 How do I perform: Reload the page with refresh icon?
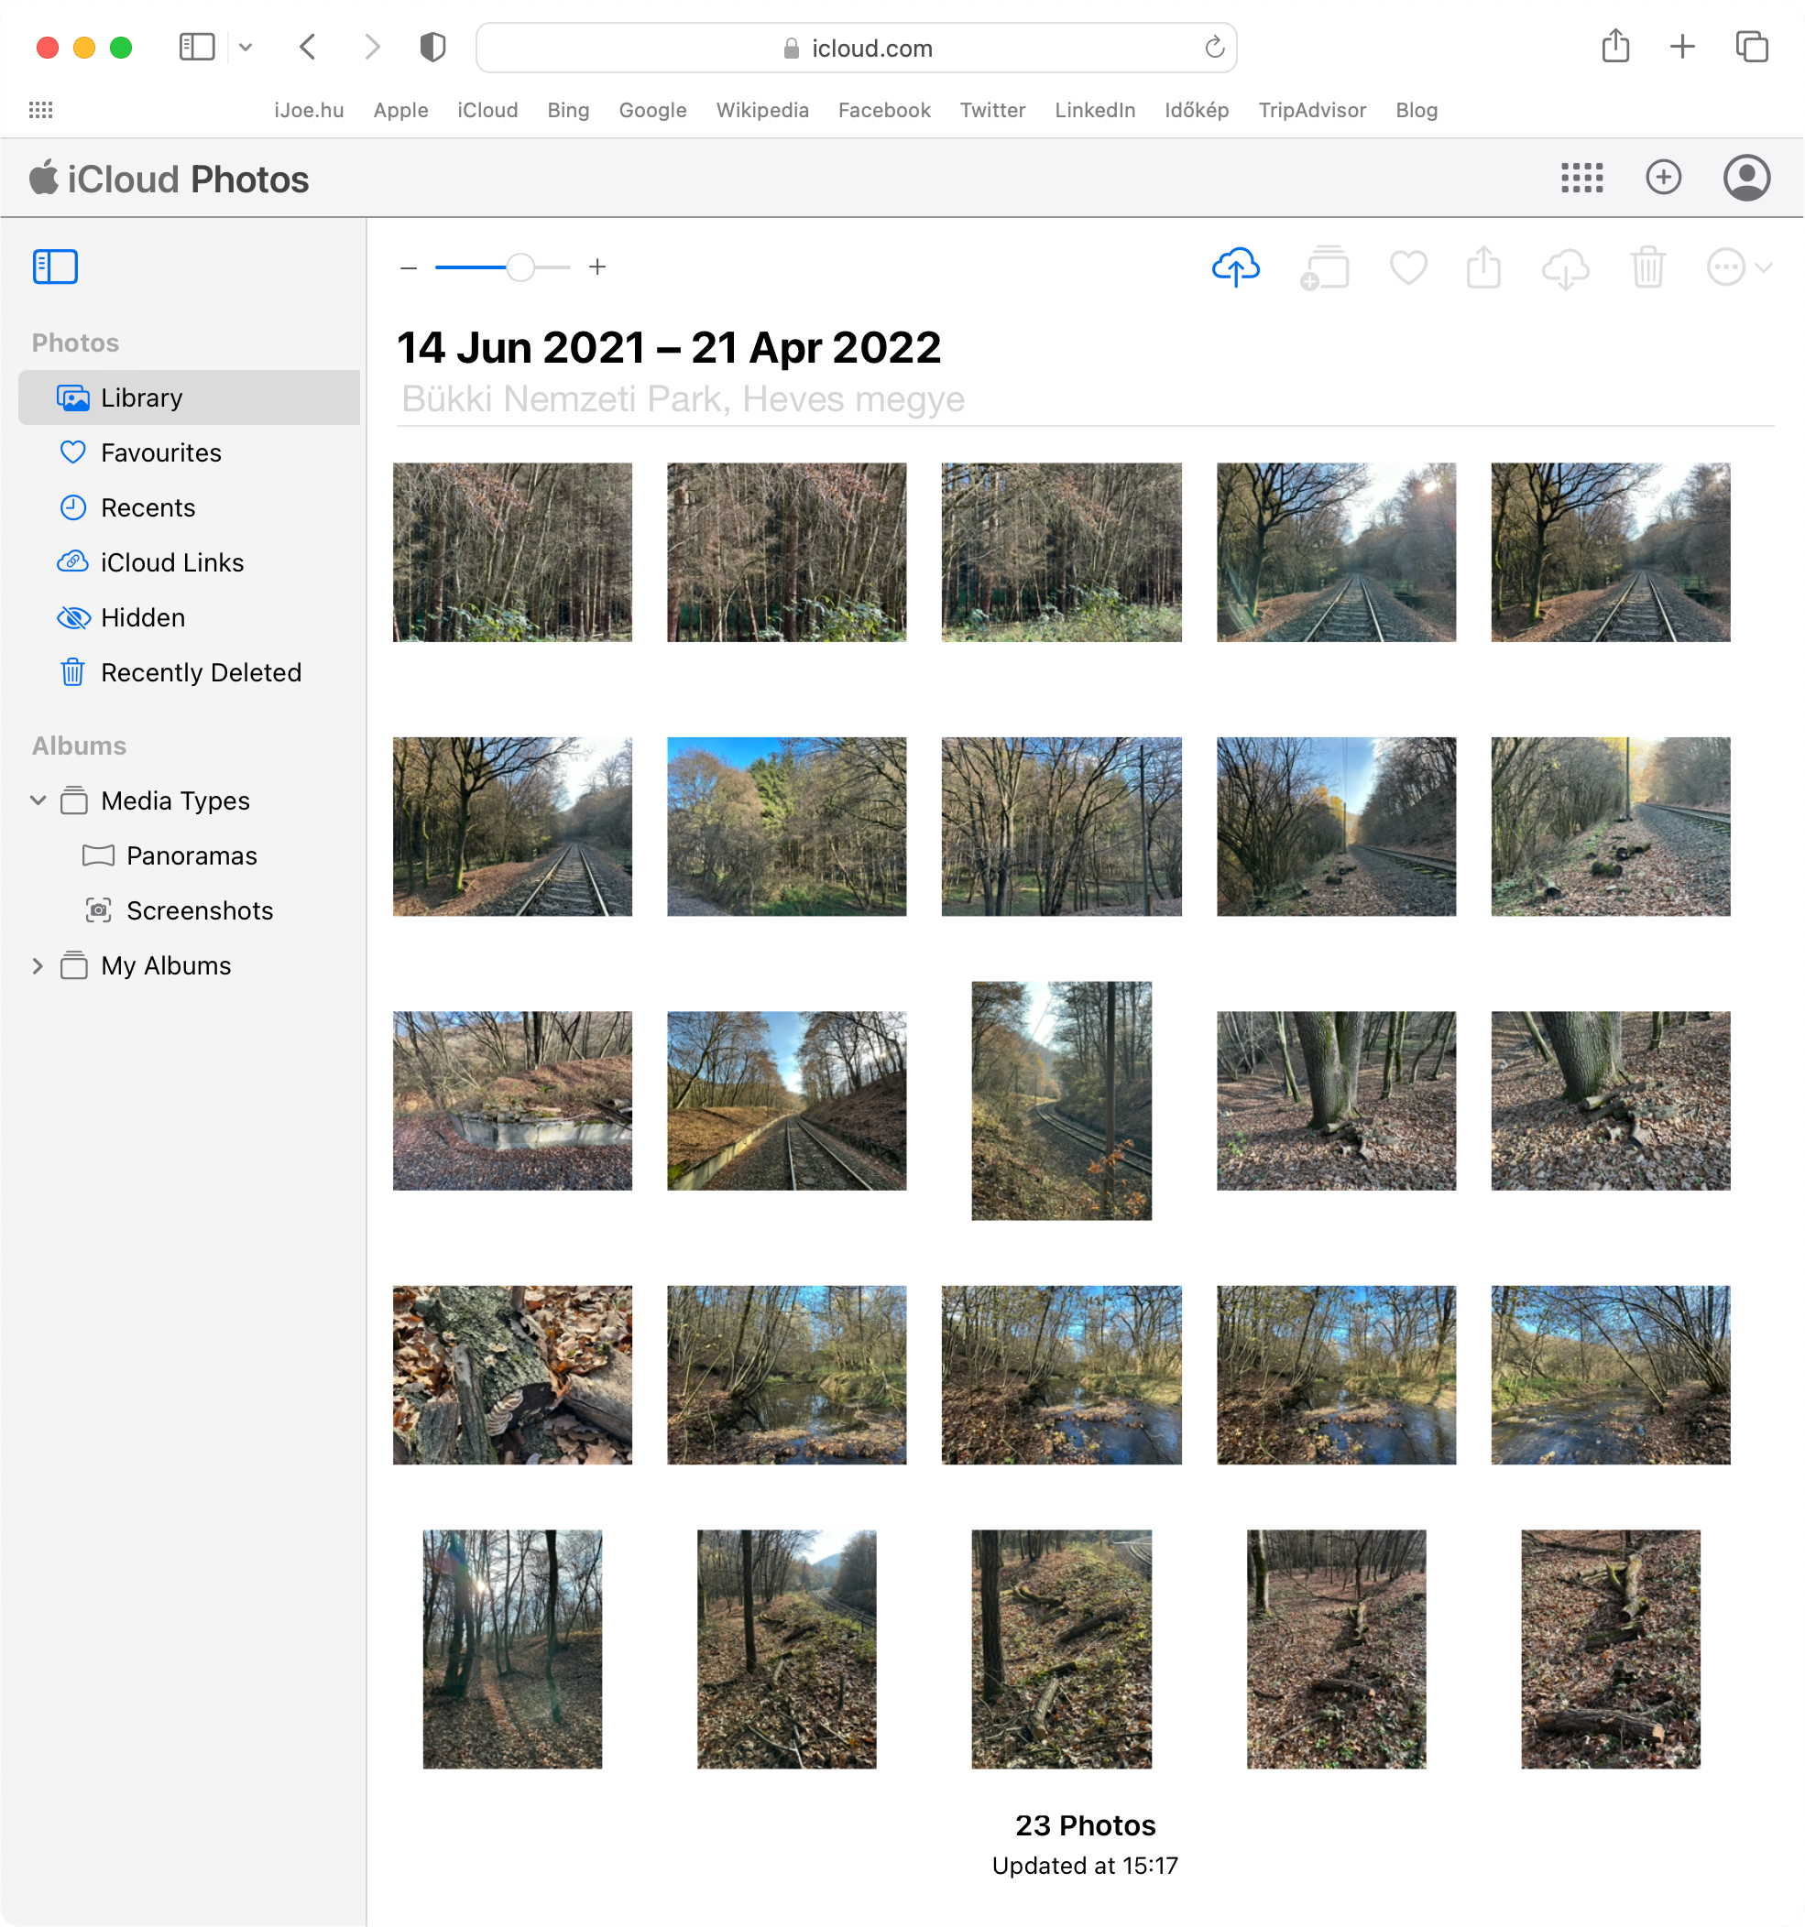pyautogui.click(x=1214, y=48)
